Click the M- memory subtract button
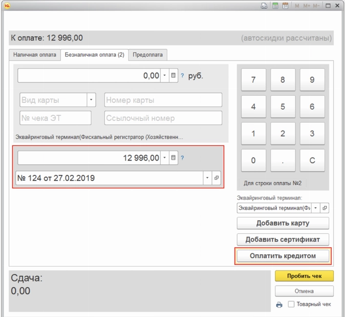 pyautogui.click(x=316, y=6)
